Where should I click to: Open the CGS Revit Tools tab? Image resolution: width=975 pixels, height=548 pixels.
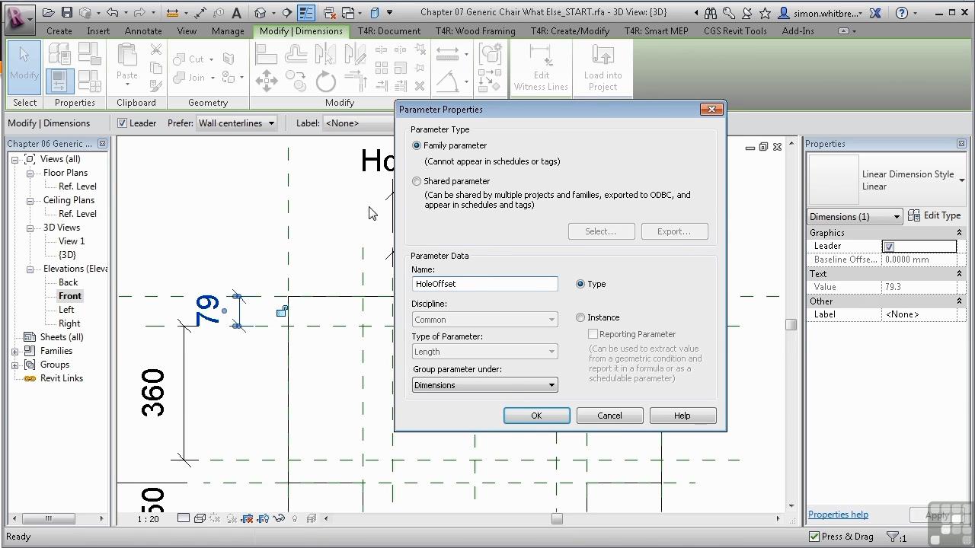(735, 31)
